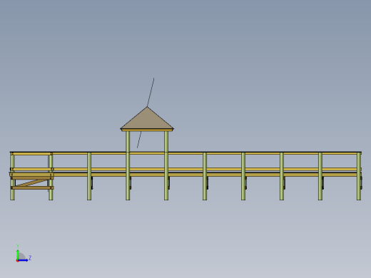The width and height of the screenshot is (371, 278).
Task: Select the diagonal brace in left end frame
Action: (31, 182)
